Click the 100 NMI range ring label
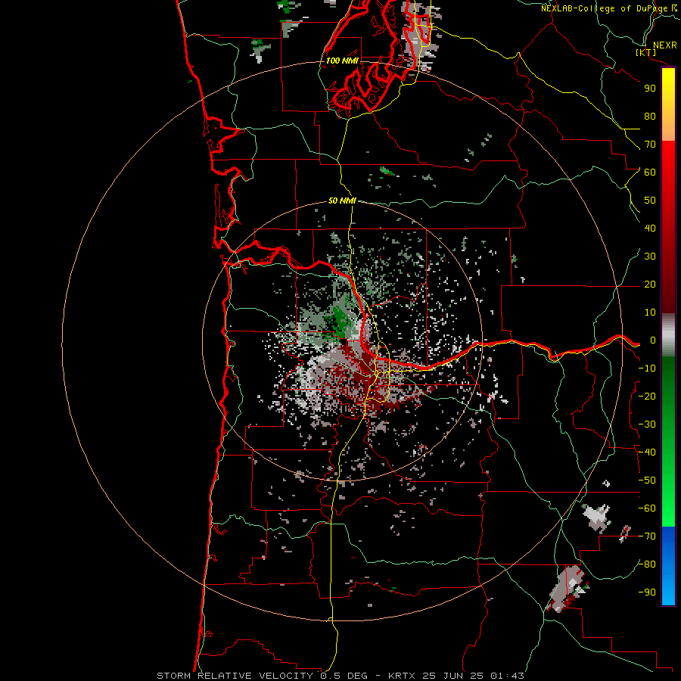This screenshot has height=681, width=681. (342, 61)
